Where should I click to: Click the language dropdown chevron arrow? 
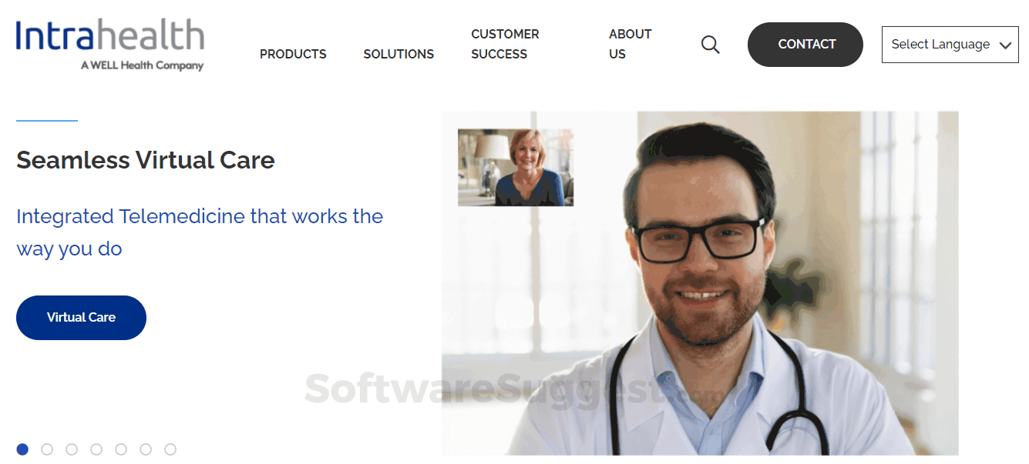coord(1004,45)
